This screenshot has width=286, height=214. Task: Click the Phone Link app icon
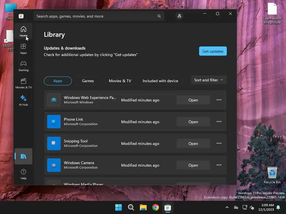(54, 121)
